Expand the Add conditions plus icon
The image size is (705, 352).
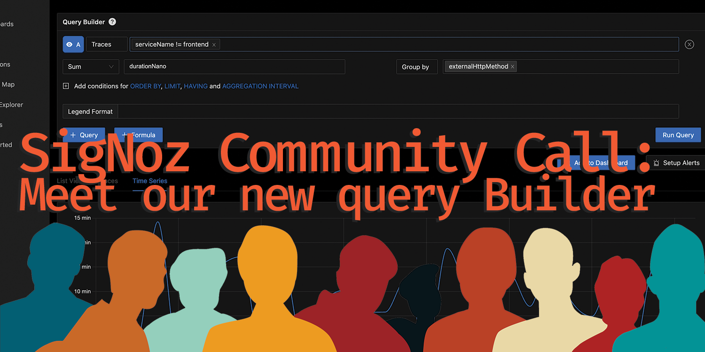tap(66, 86)
